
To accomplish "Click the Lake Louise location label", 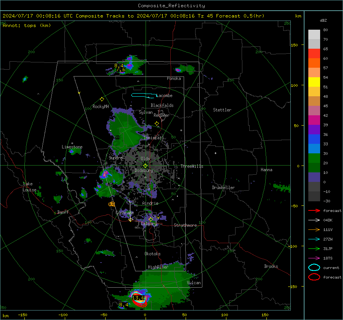I will click(29, 187).
